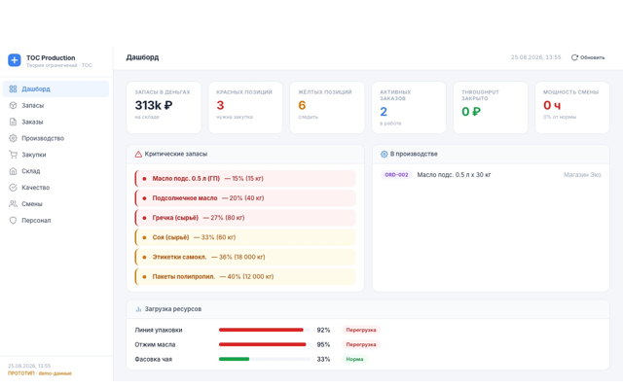Click the ORD-002 order badge

click(x=396, y=175)
